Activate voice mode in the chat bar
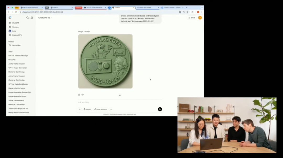The image size is (283, 158). tap(160, 109)
